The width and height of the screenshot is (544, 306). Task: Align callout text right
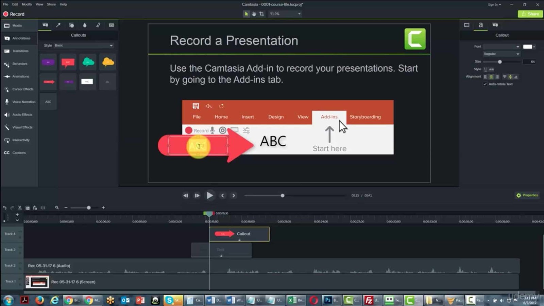(497, 77)
